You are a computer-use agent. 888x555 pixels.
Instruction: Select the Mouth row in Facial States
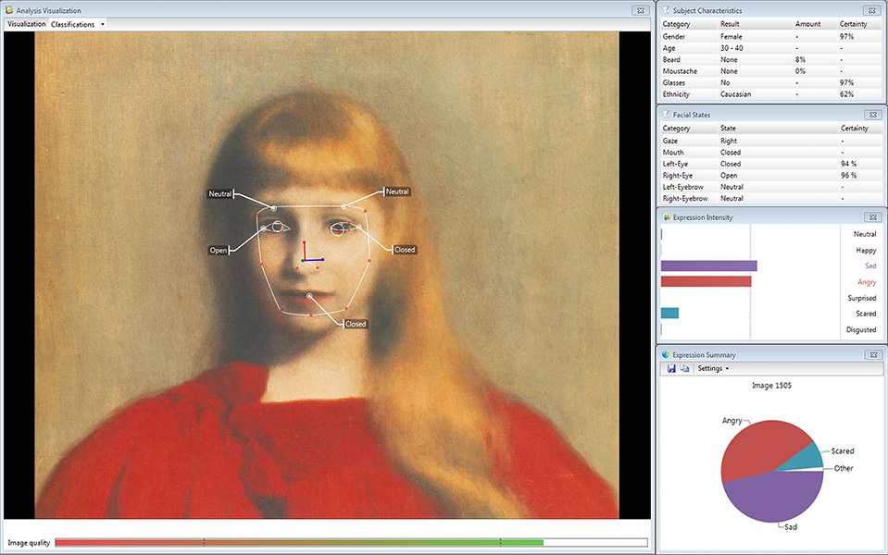click(771, 153)
